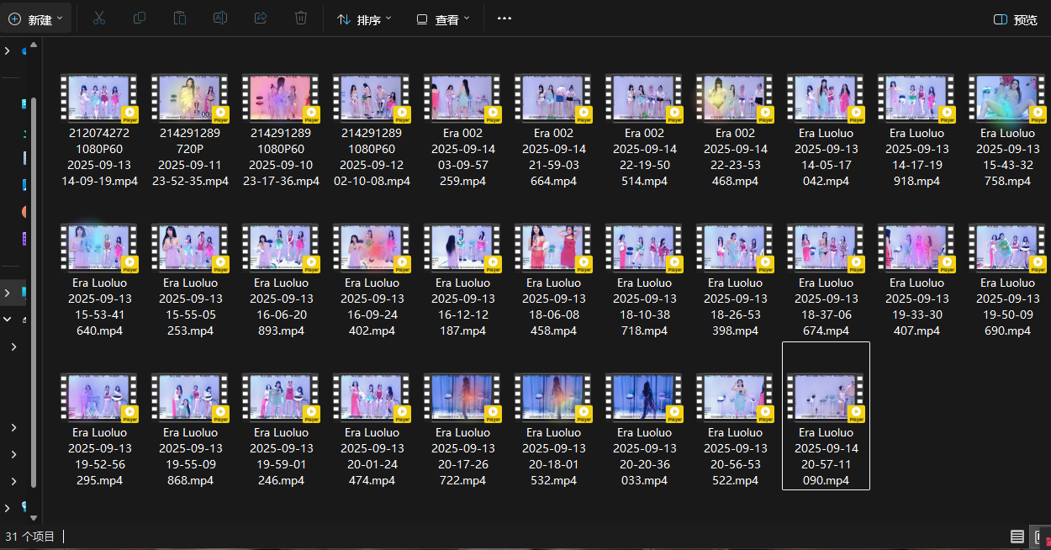Viewport: 1051px width, 550px height.
Task: Click the Paste clipboard icon
Action: (180, 19)
